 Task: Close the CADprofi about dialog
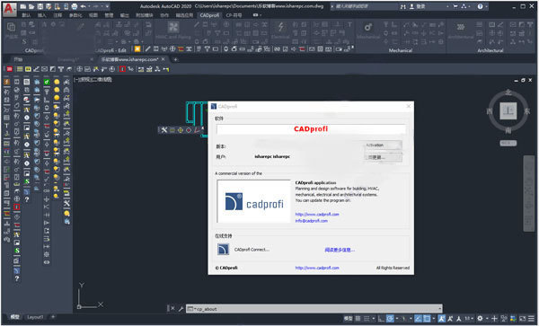pos(409,106)
